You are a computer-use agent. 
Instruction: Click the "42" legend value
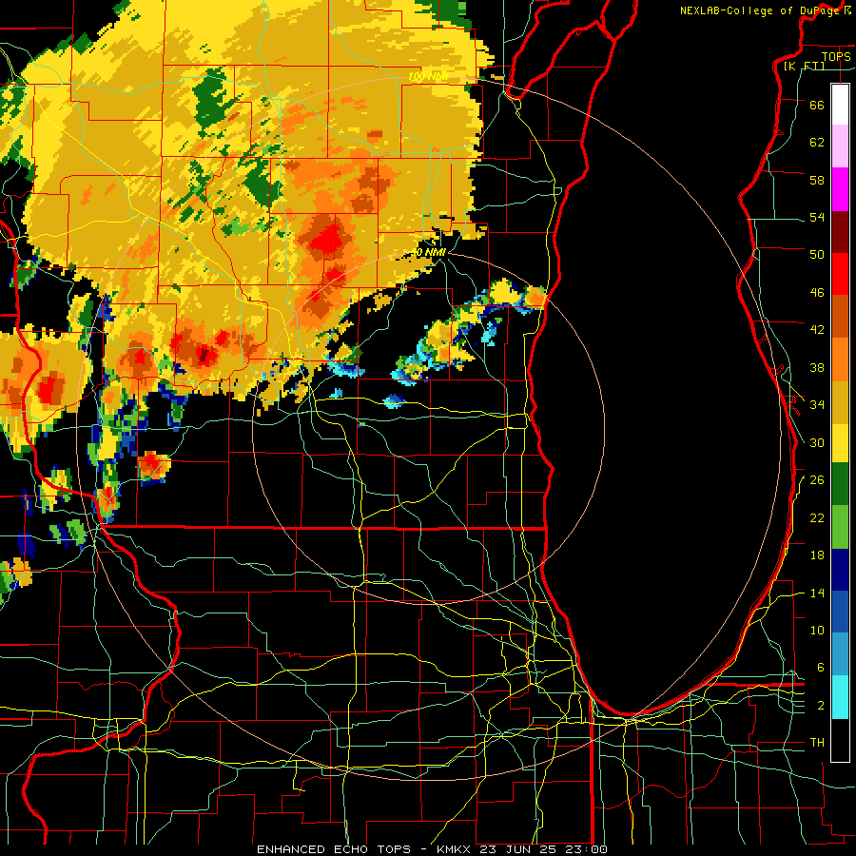817,330
